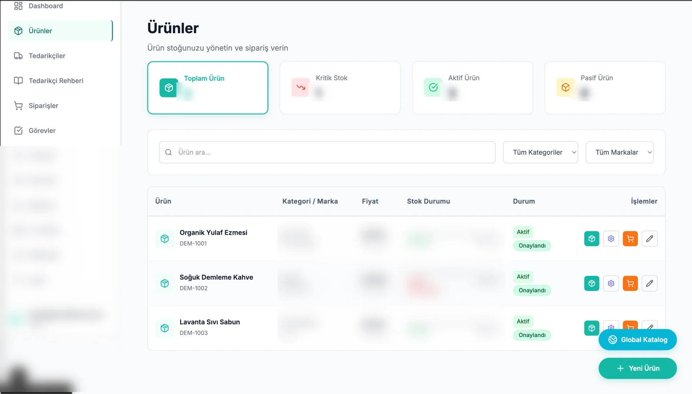Click the green Aktif Ürün checkmark icon
The height and width of the screenshot is (394, 692).
[433, 87]
